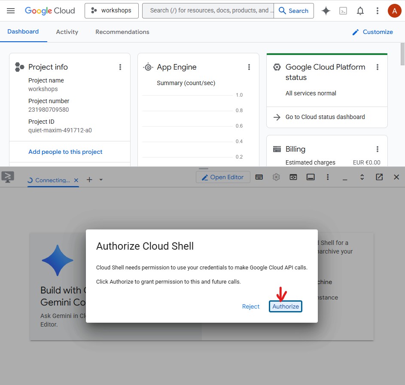405x385 pixels.
Task: Click the Google Cloud logo
Action: tap(50, 11)
